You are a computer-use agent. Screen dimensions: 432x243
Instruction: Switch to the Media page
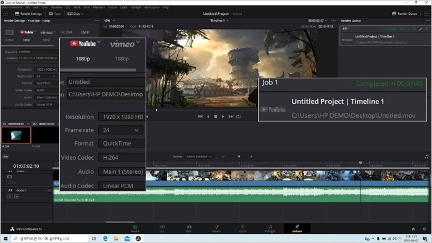click(x=135, y=229)
